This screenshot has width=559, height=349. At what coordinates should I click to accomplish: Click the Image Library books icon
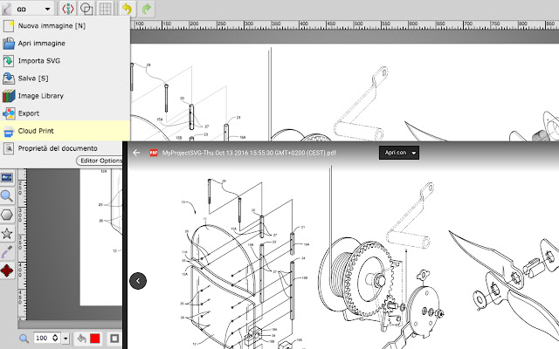coord(9,96)
